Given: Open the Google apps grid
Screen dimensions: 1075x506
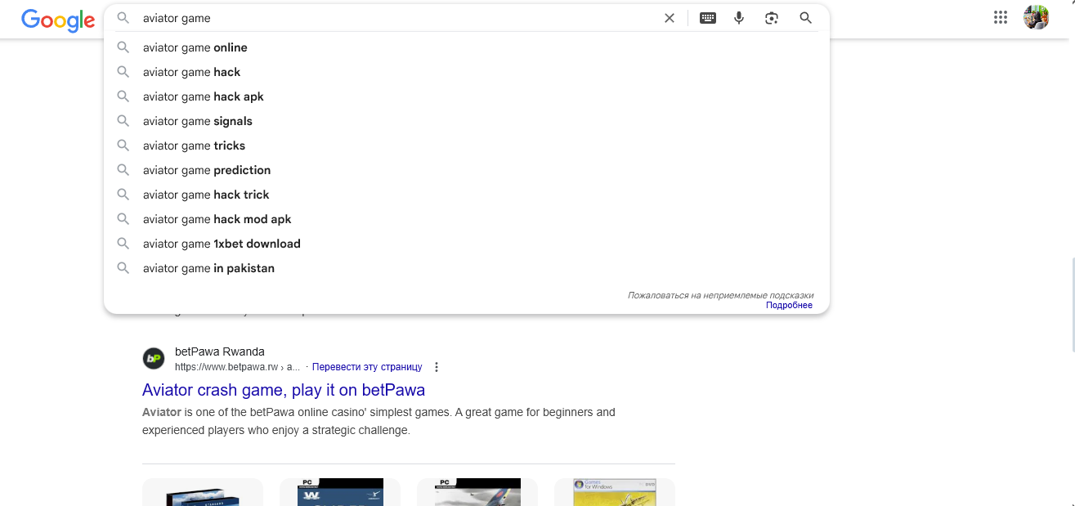Looking at the screenshot, I should [x=1000, y=17].
